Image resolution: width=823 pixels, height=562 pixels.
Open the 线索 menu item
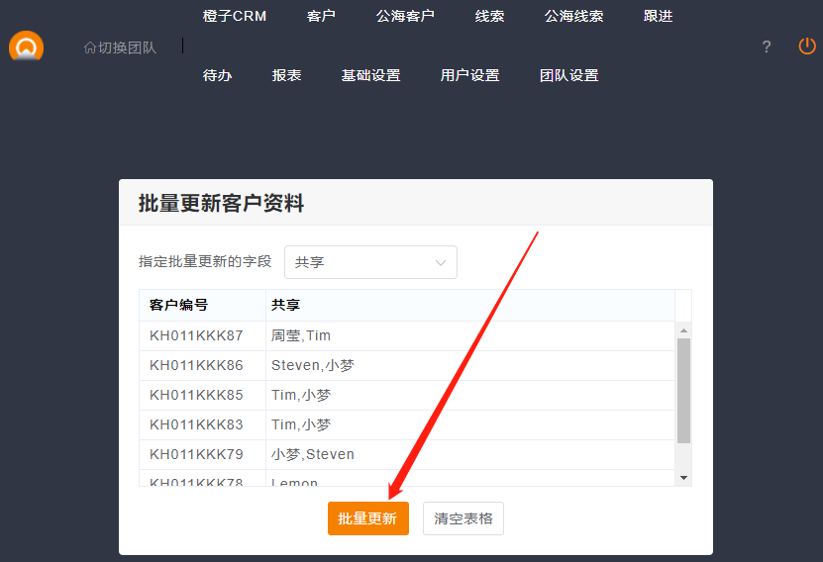489,16
